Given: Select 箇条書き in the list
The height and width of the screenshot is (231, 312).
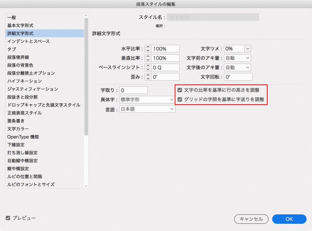Looking at the screenshot, I should (45, 121).
